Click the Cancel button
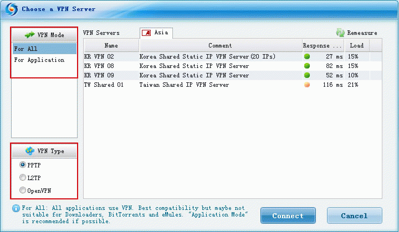 click(355, 215)
